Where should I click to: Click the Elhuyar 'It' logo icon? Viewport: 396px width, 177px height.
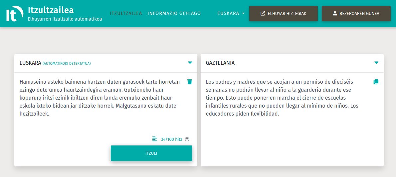(x=14, y=14)
